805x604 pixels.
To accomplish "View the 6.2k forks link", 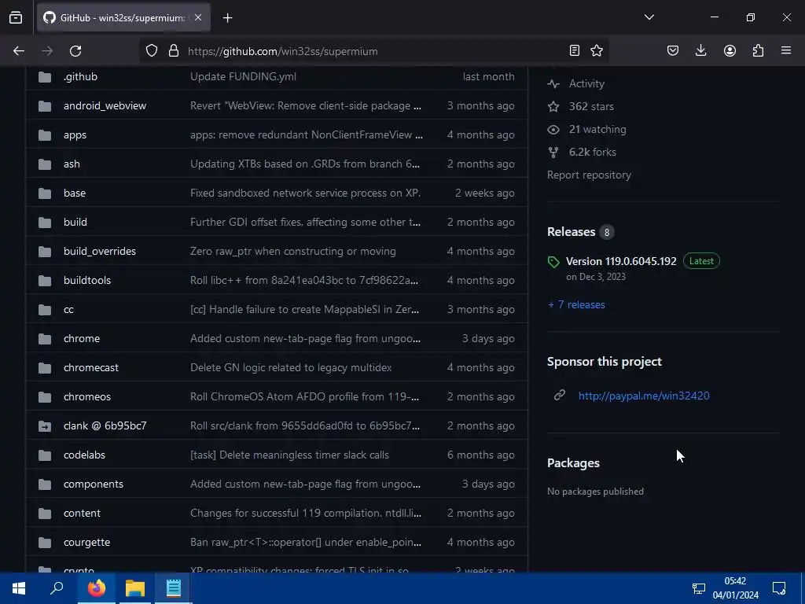I will coord(592,152).
